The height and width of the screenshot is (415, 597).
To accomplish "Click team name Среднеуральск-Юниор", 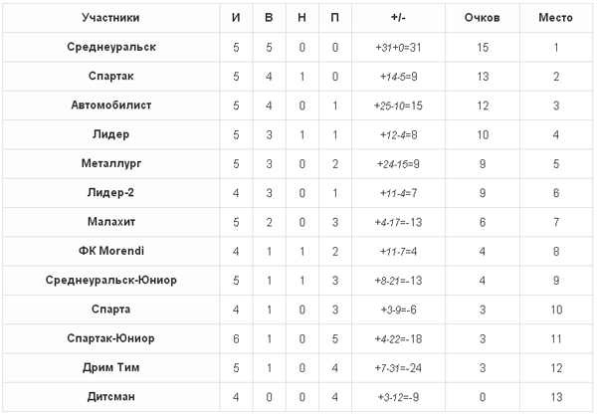I will click(x=111, y=281).
